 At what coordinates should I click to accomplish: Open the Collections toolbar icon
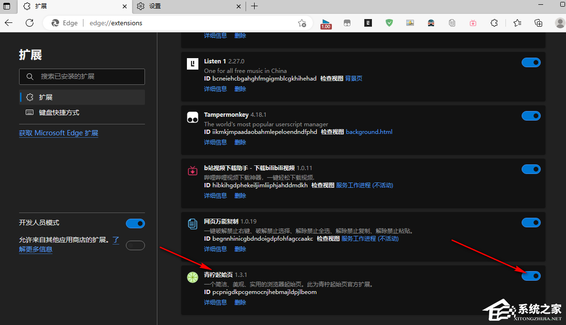click(538, 23)
